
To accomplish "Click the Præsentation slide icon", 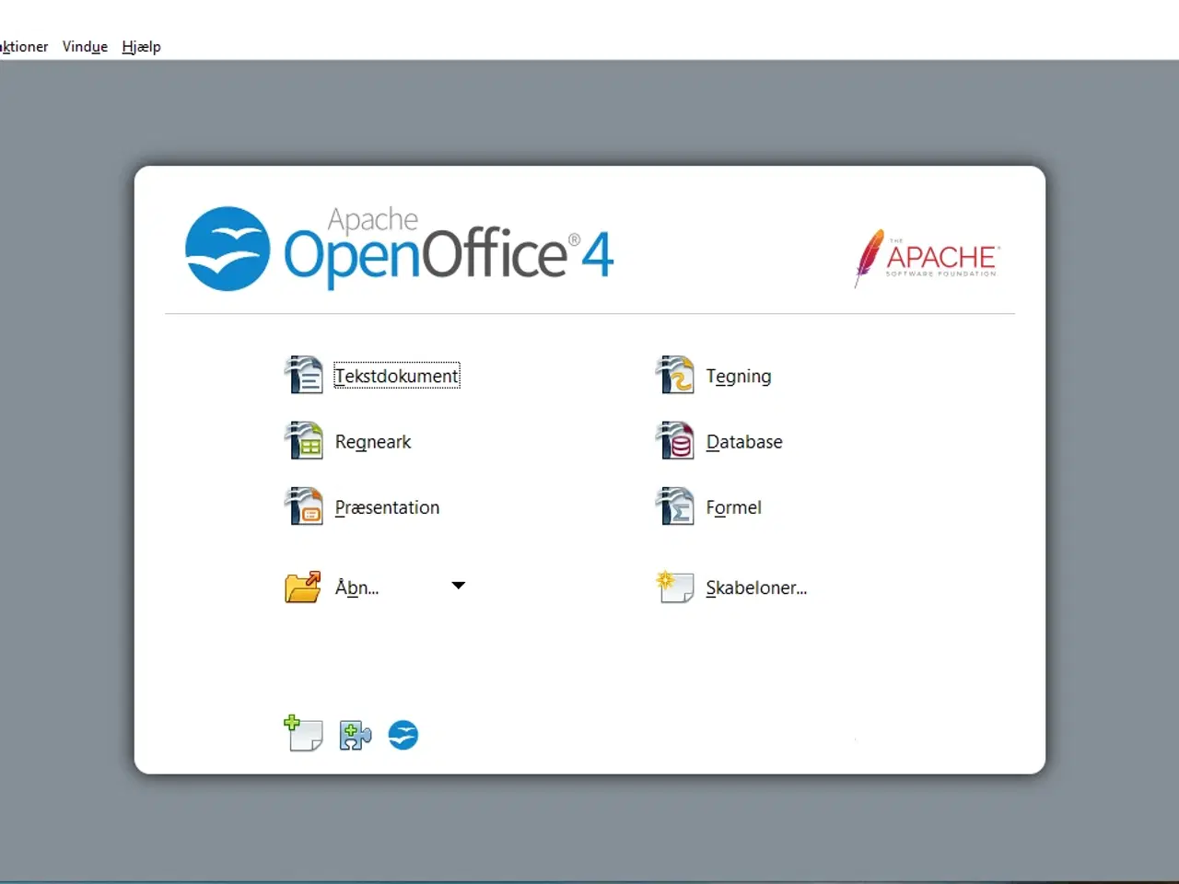I will point(303,506).
